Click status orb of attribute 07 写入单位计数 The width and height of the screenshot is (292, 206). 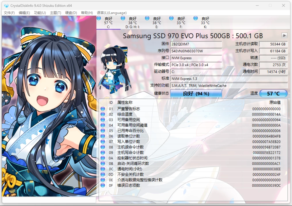coord(103,141)
